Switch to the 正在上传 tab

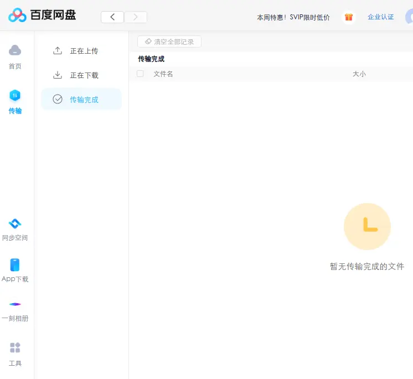tap(81, 51)
